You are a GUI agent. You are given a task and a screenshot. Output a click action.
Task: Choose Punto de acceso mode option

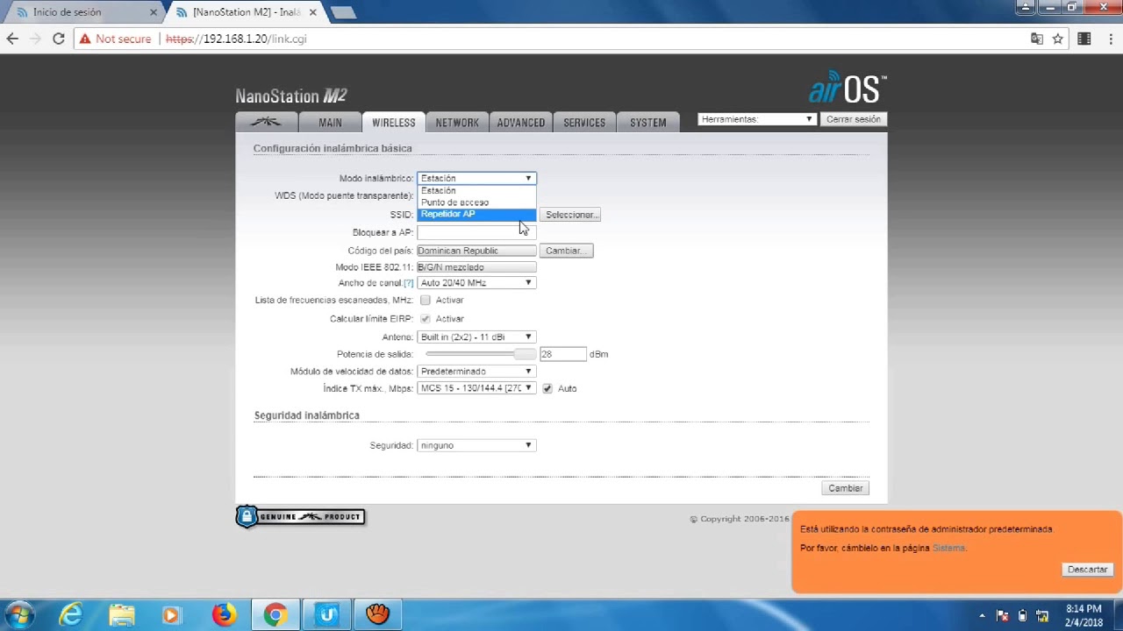[476, 202]
